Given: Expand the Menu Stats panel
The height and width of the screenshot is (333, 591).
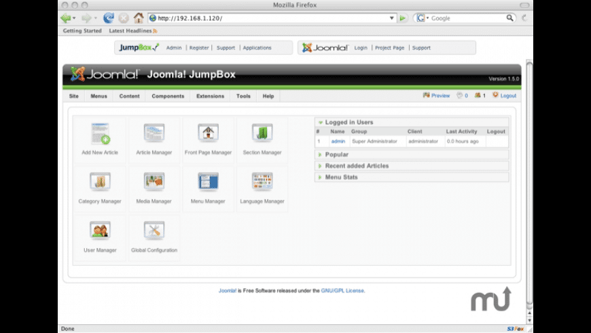Looking at the screenshot, I should [320, 177].
